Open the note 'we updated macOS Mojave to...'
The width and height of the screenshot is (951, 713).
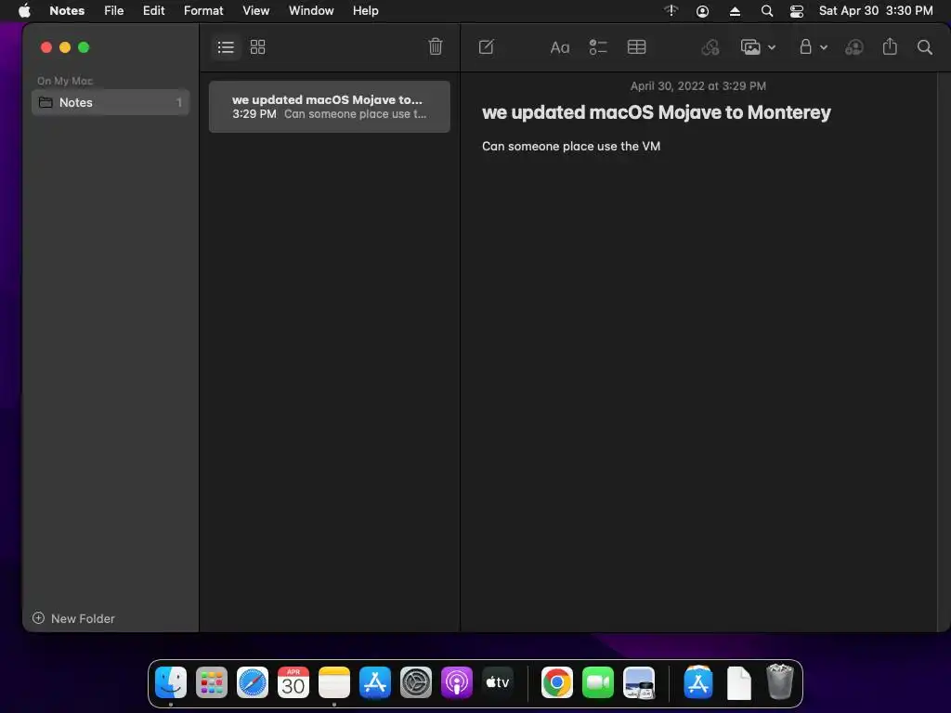click(x=330, y=107)
